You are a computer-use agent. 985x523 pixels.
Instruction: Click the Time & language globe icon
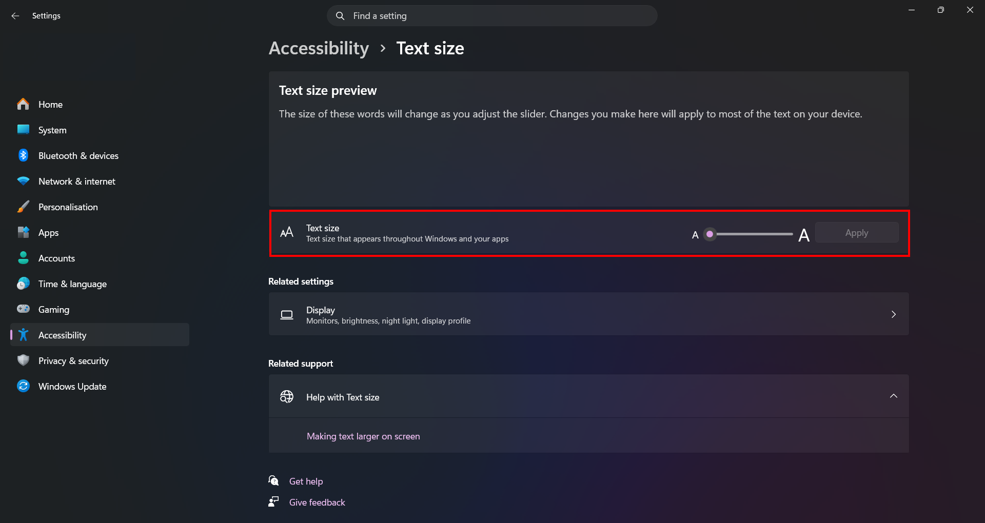point(23,284)
